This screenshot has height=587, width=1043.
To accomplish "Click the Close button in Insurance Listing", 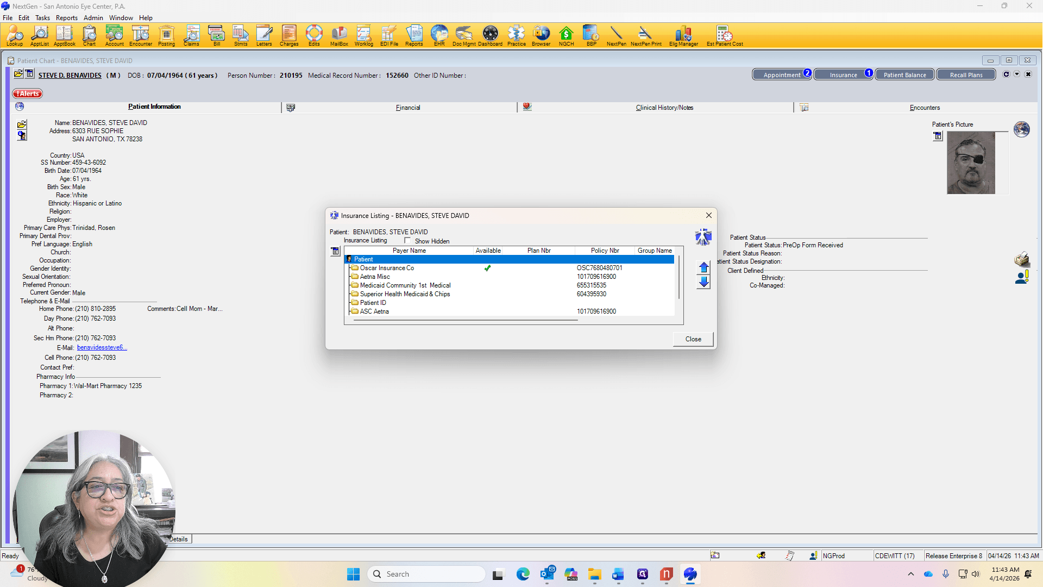I will click(x=693, y=339).
